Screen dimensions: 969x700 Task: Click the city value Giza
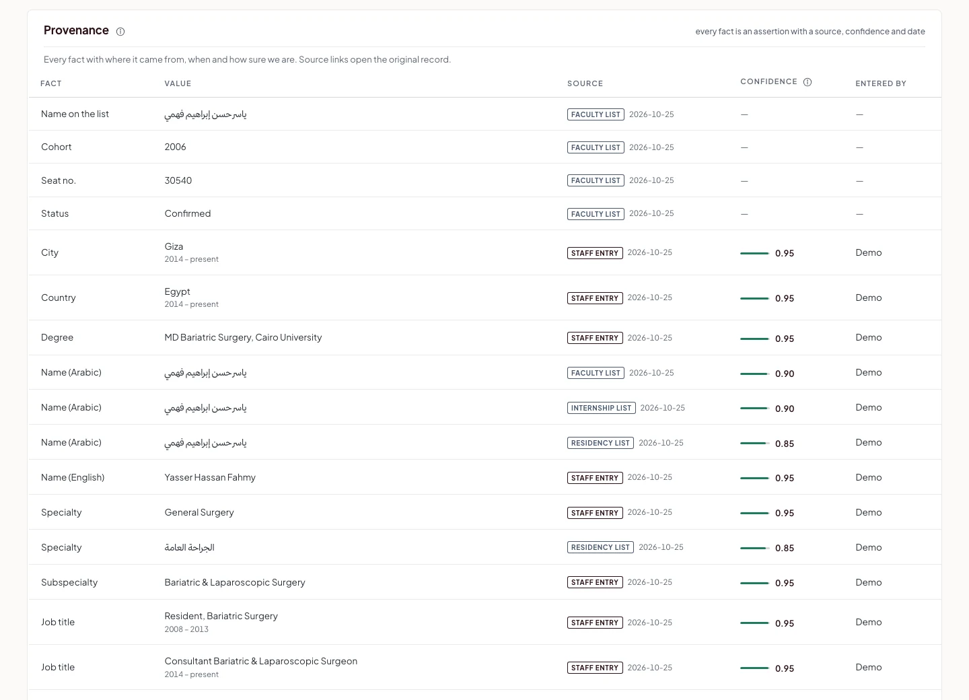click(174, 246)
